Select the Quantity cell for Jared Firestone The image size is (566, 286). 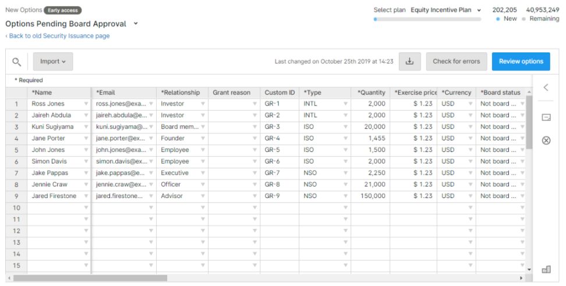[370, 196]
